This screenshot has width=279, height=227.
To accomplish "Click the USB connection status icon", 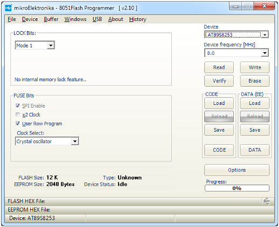I will pos(267,201).
